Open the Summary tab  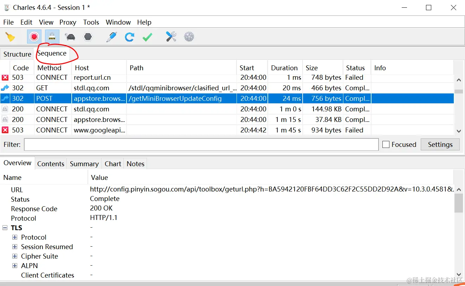84,164
